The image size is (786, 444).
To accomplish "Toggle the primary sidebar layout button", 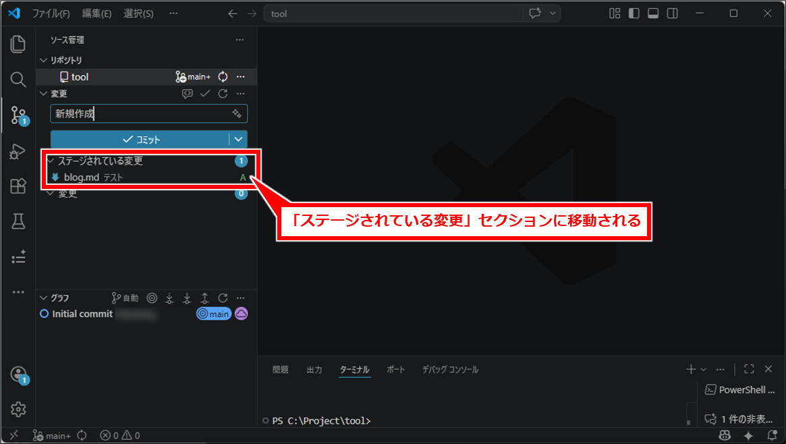I will (x=634, y=13).
